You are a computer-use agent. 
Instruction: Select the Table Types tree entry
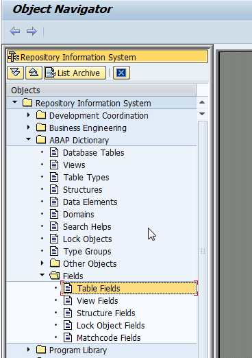click(x=86, y=177)
